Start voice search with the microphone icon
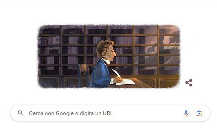The image size is (217, 129). tap(186, 113)
